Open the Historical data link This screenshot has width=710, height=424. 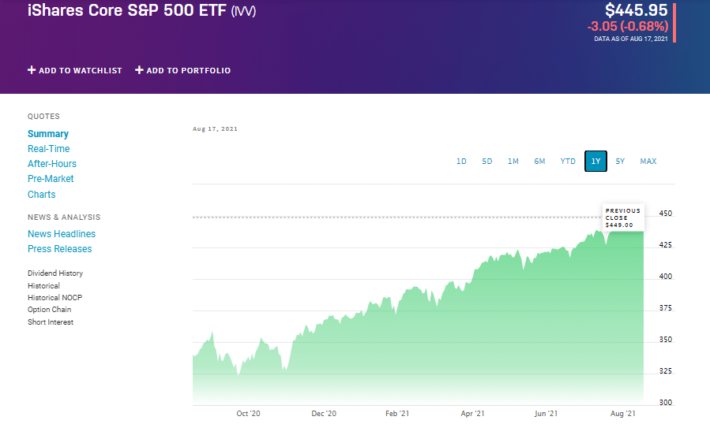point(43,285)
